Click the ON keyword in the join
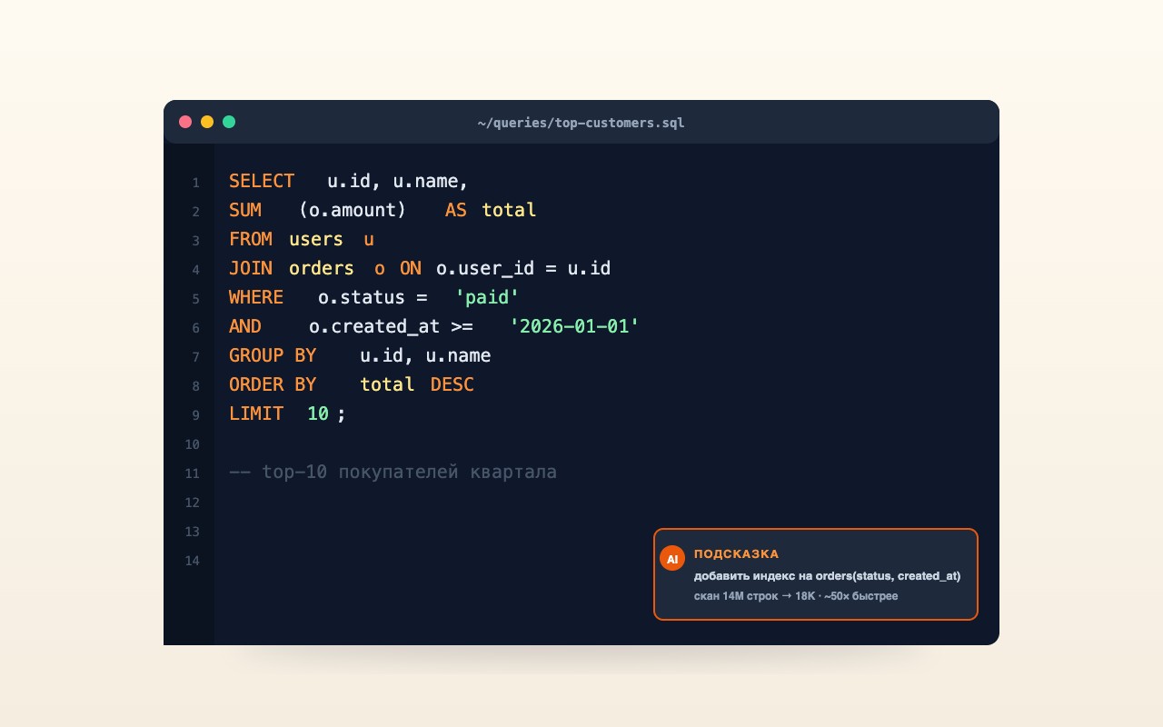This screenshot has height=727, width=1163. [411, 268]
